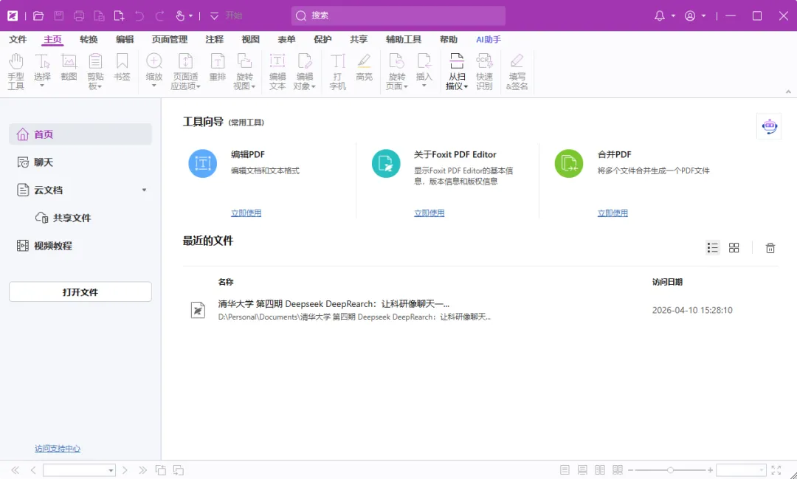This screenshot has width=797, height=479.
Task: Click 立即使用 under 合并PDF
Action: click(x=613, y=213)
